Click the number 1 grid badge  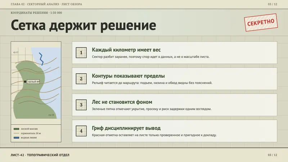click(x=81, y=53)
